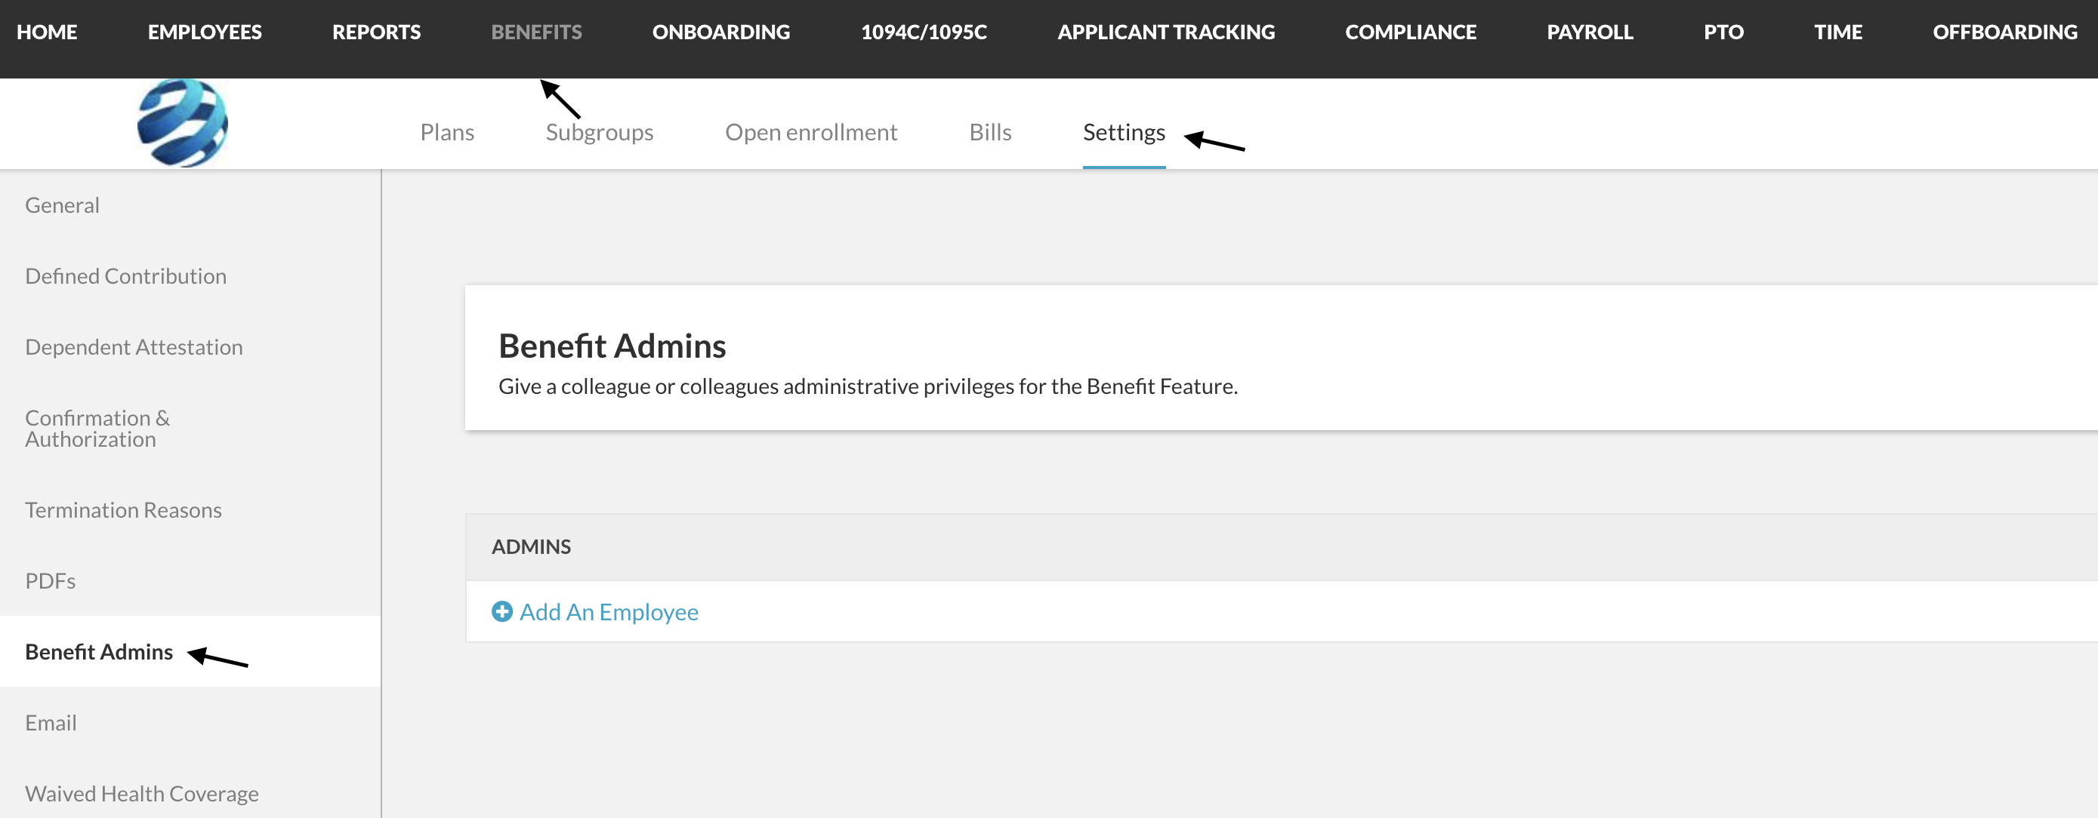The width and height of the screenshot is (2098, 818).
Task: Go to EMPLOYEES in top navigation
Action: point(205,32)
